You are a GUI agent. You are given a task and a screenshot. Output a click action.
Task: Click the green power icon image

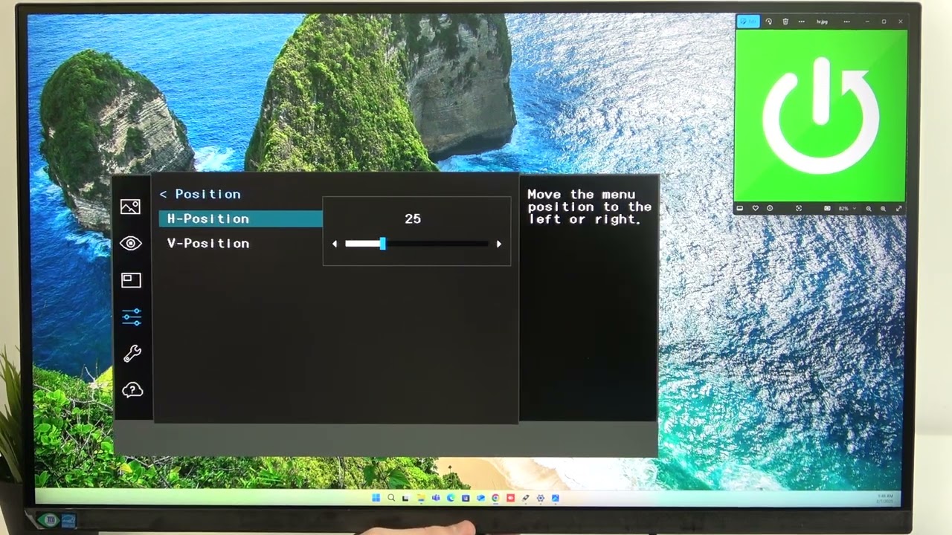821,115
